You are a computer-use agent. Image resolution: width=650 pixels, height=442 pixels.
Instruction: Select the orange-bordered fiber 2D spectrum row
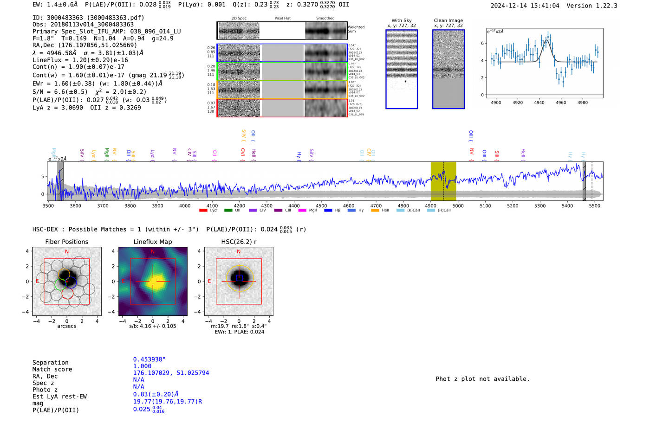point(282,90)
